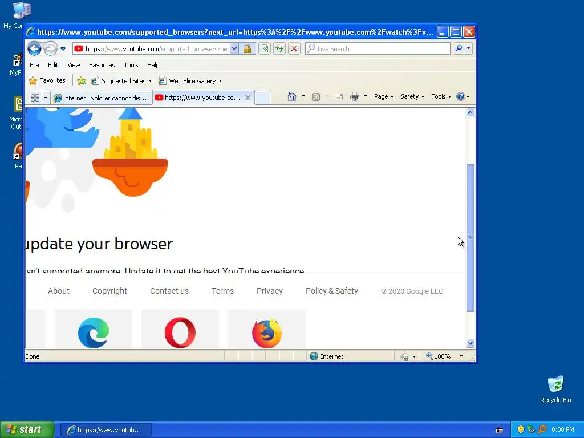This screenshot has width=584, height=438.
Task: Click the vertical scrollbar thumb
Action: click(x=470, y=238)
